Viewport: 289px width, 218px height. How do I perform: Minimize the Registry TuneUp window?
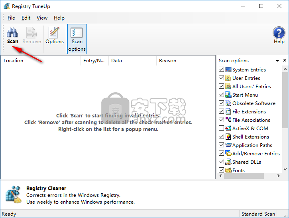(x=243, y=6)
